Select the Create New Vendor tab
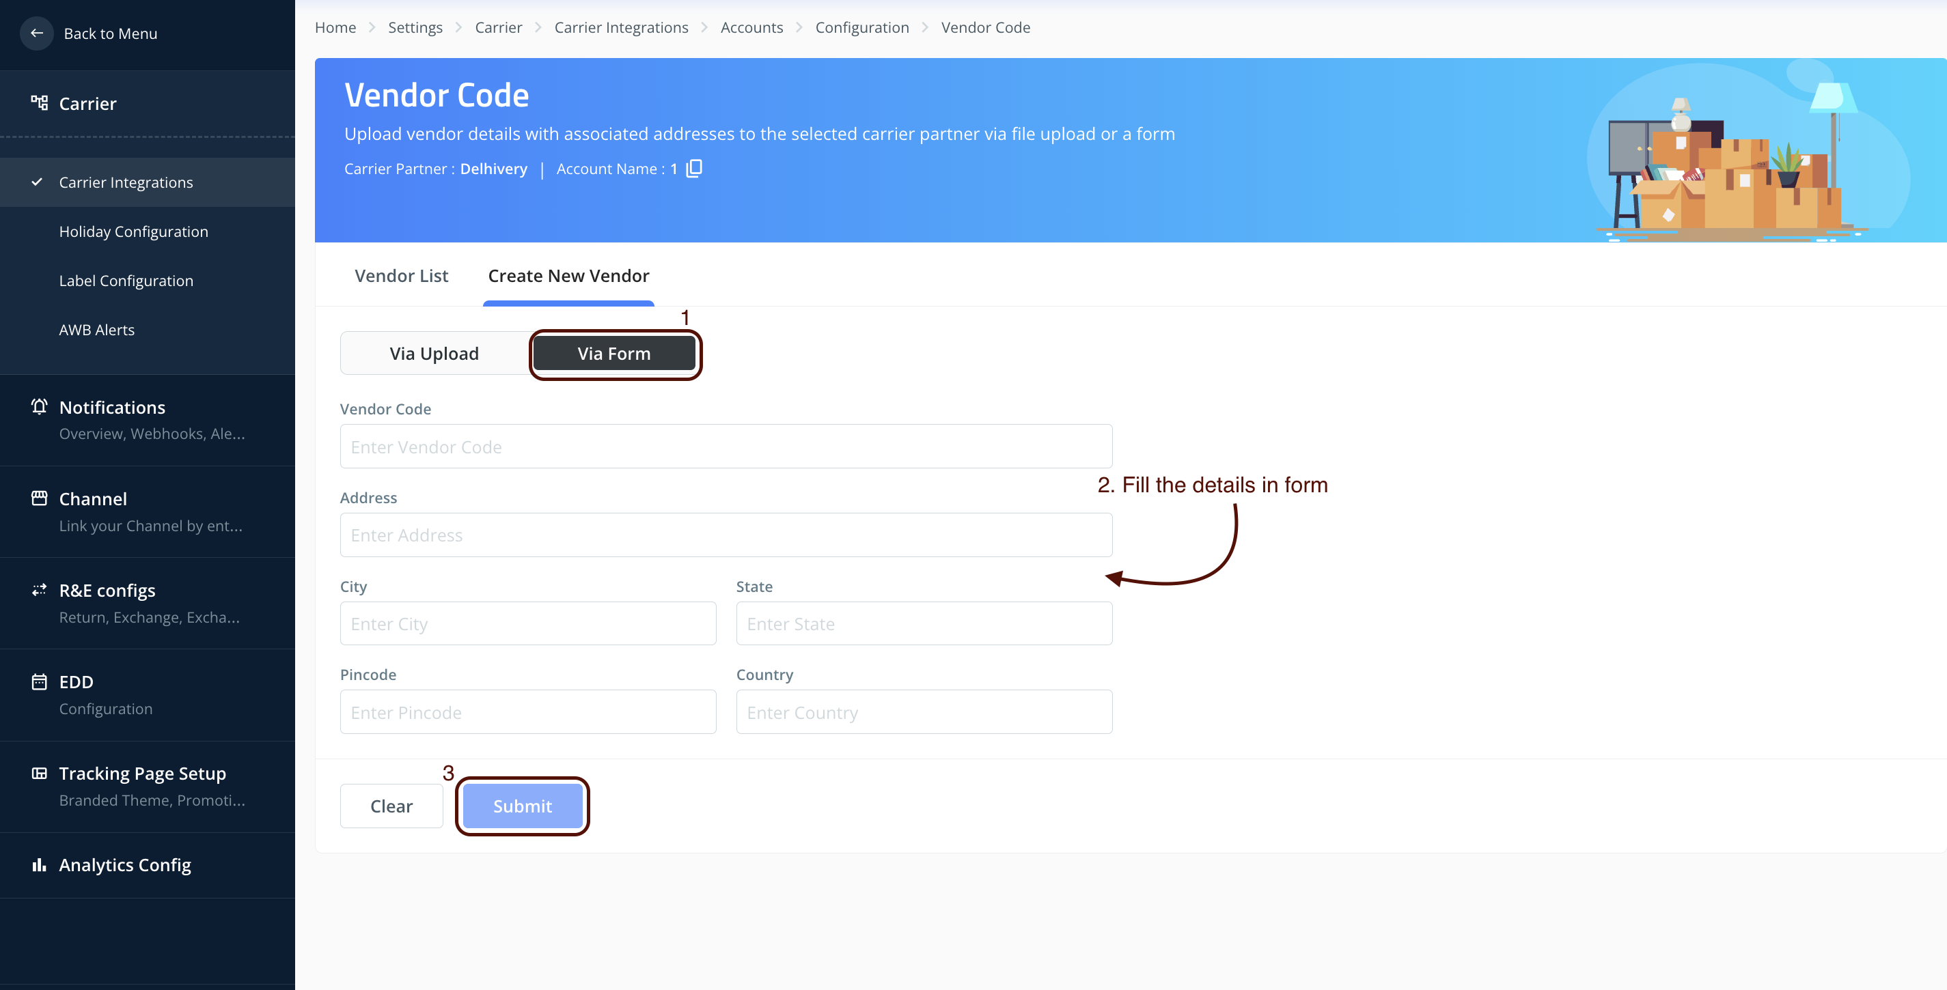 coord(568,276)
